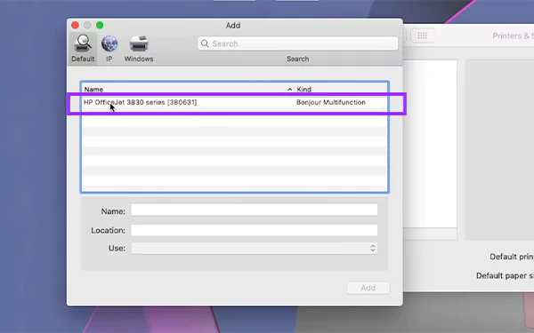534x333 pixels.
Task: Click the Add window title bar
Action: click(233, 25)
